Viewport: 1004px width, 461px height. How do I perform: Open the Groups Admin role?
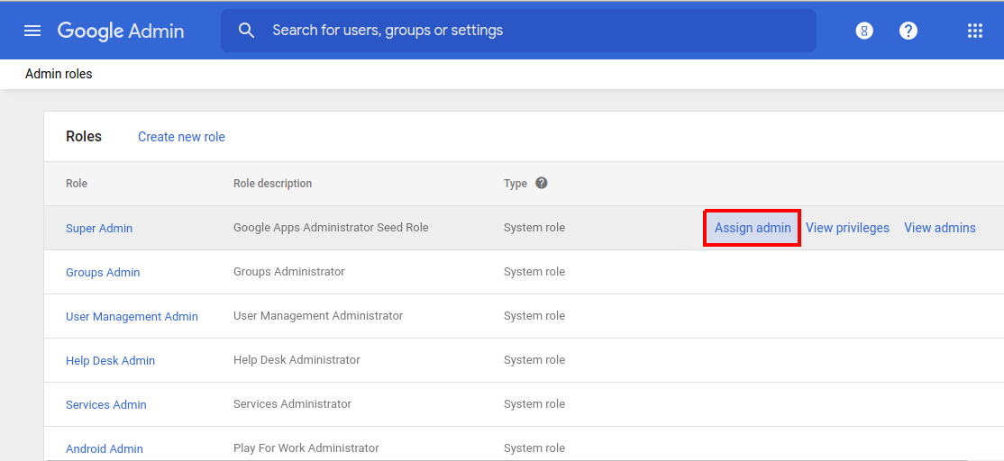pyautogui.click(x=103, y=273)
